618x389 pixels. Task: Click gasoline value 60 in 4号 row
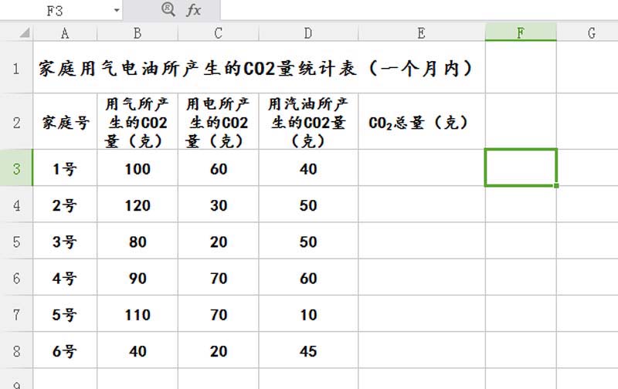point(308,277)
